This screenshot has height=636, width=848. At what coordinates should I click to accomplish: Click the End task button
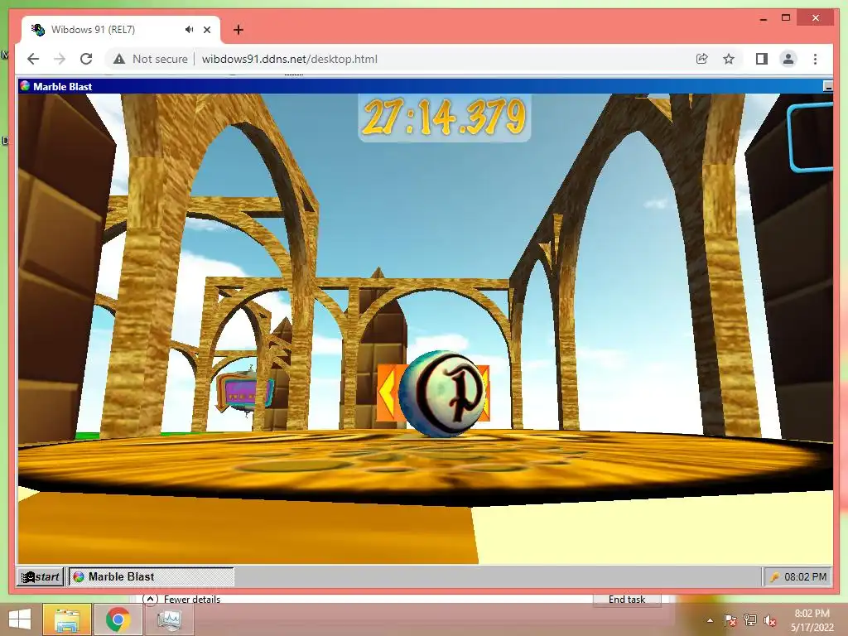(627, 600)
